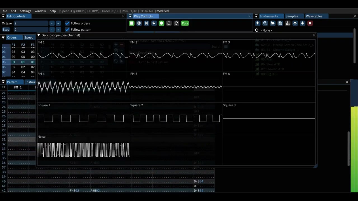Increase Step with the plus button
Viewport: 358px width, 201px height.
pyautogui.click(x=58, y=30)
